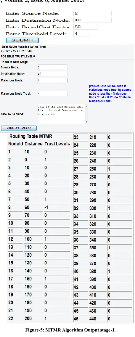Click the NodeId column header

[x=15, y=144]
